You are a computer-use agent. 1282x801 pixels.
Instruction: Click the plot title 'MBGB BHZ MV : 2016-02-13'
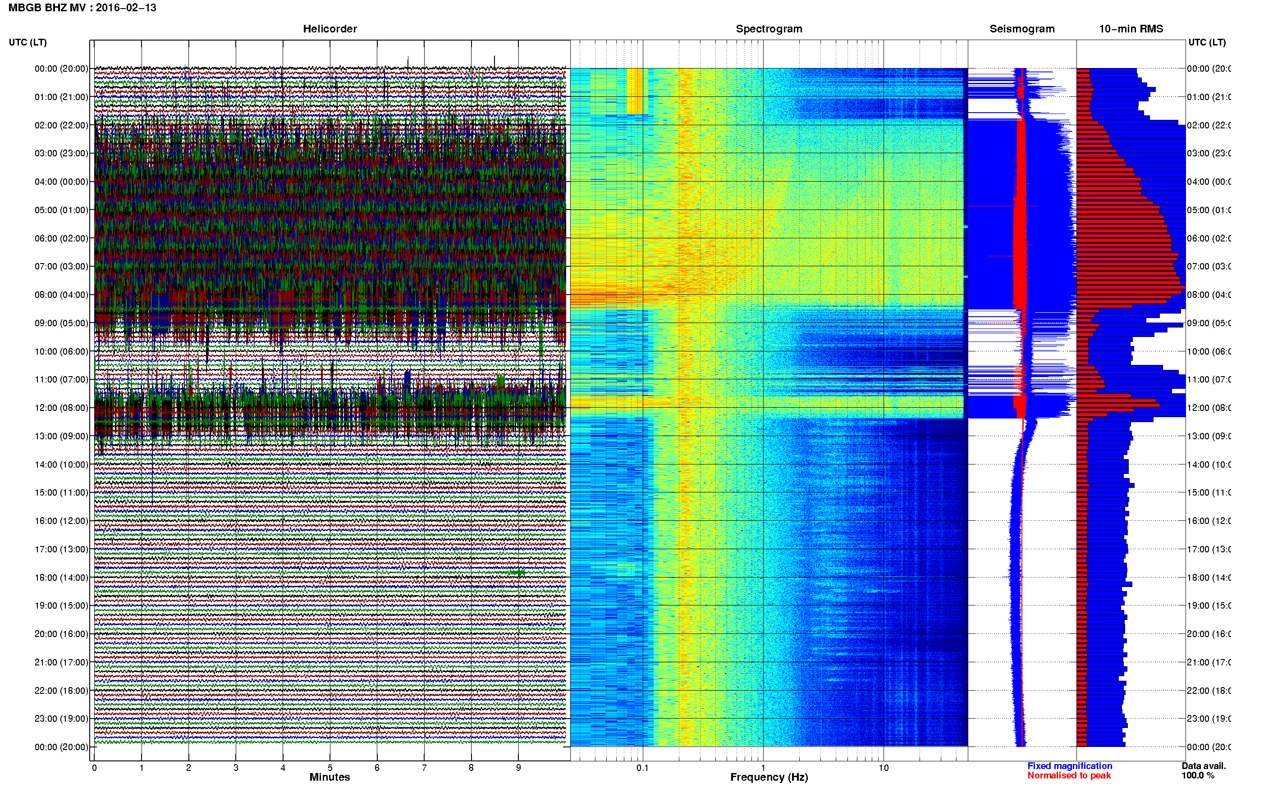point(82,8)
